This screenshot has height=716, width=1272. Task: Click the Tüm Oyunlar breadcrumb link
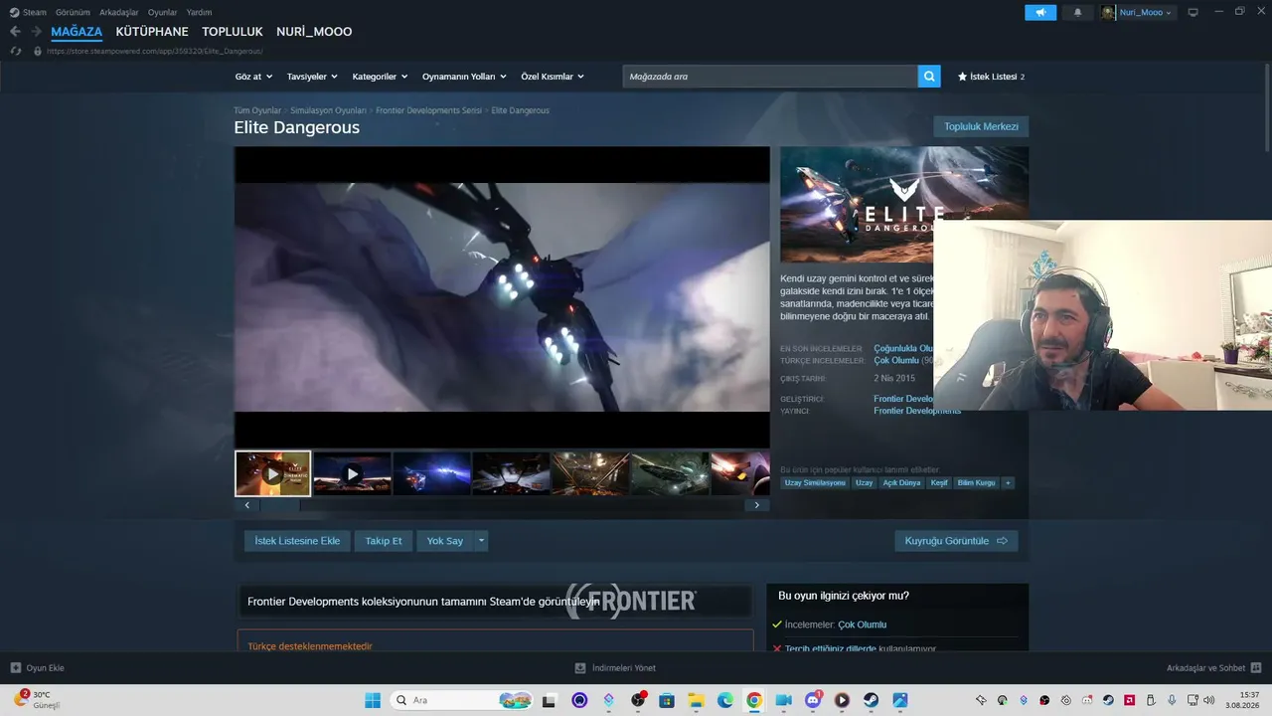257,110
